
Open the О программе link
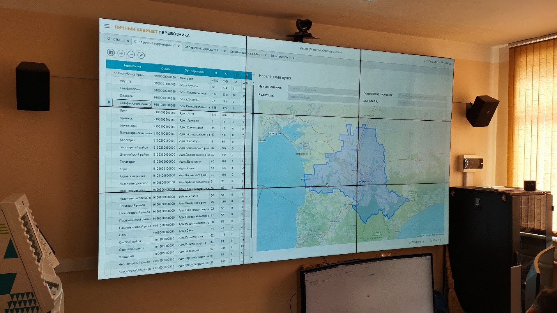[x=431, y=62]
